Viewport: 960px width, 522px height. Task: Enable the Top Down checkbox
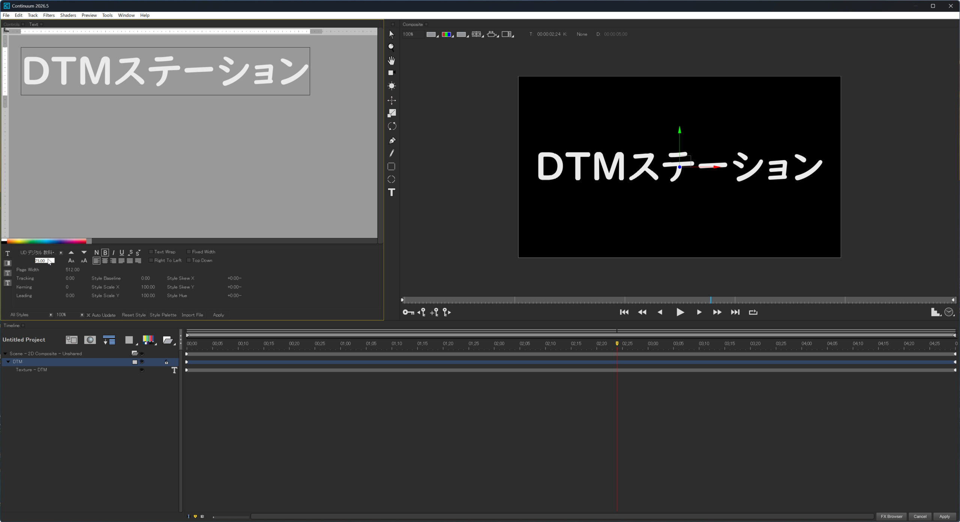pos(189,260)
